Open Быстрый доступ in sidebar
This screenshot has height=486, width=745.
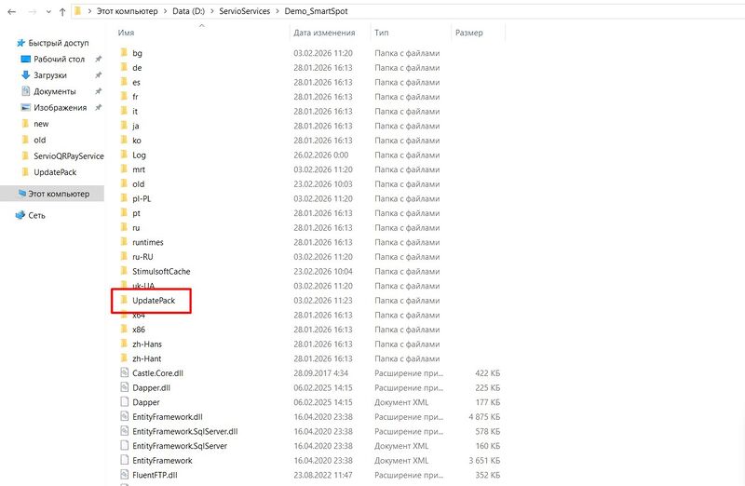pos(58,43)
